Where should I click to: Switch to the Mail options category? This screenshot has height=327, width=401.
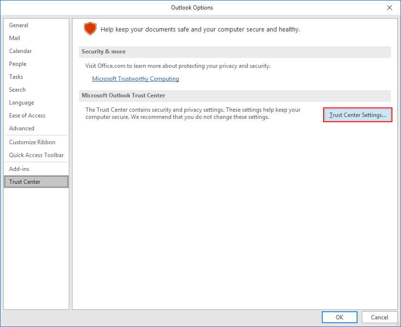(x=15, y=38)
